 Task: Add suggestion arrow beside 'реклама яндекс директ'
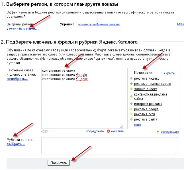(132, 84)
